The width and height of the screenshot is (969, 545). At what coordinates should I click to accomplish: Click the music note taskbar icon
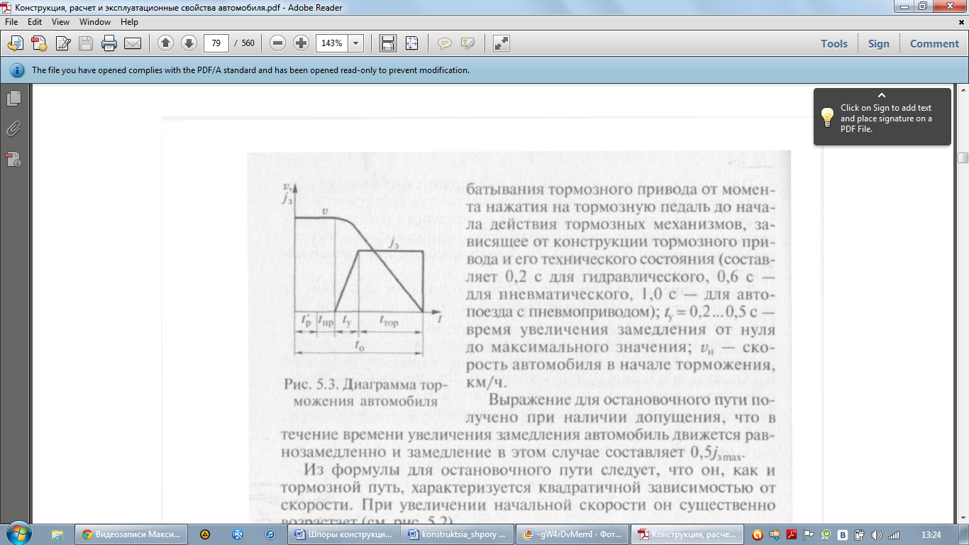pos(270,534)
